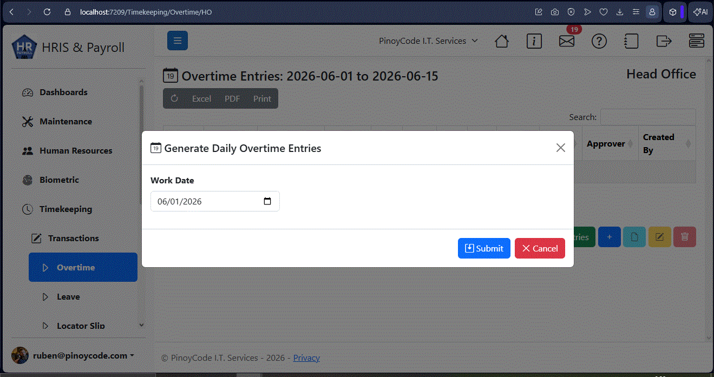The image size is (714, 377).
Task: Cancel the Generate Daily Overtime dialog
Action: click(x=540, y=248)
